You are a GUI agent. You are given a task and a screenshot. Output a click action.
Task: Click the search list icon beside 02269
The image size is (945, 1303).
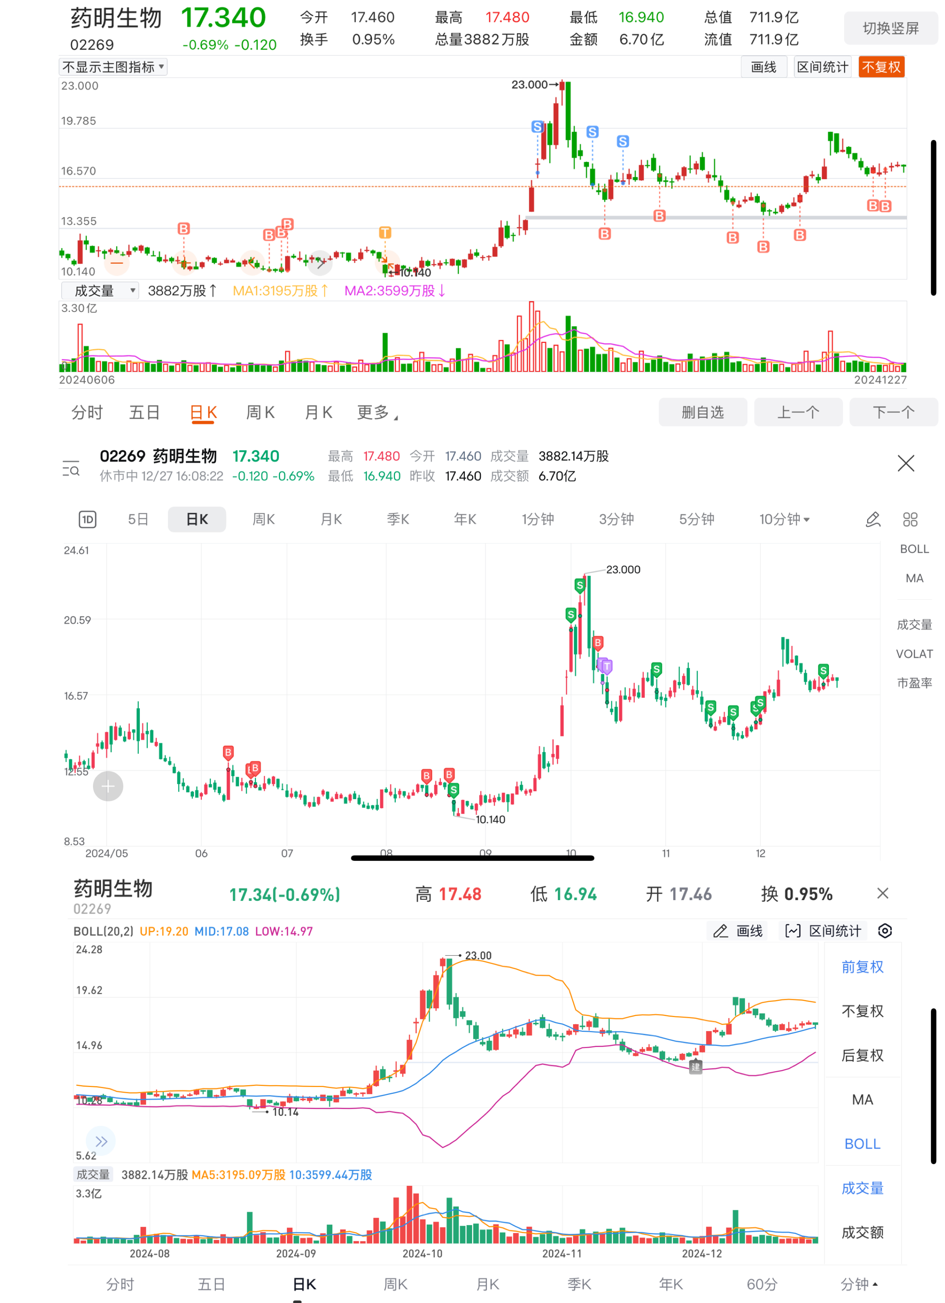click(71, 469)
